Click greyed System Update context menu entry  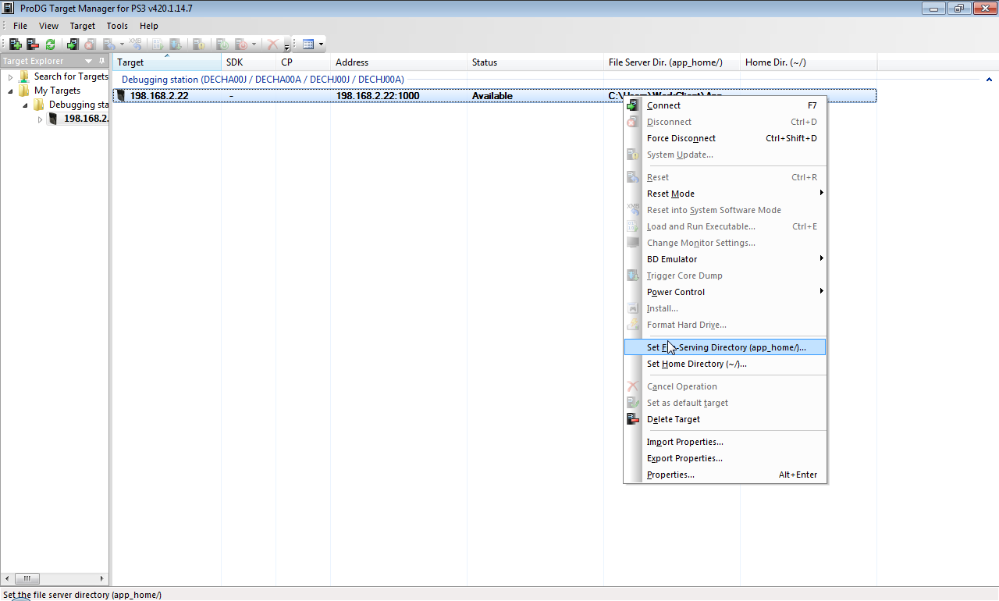point(725,155)
